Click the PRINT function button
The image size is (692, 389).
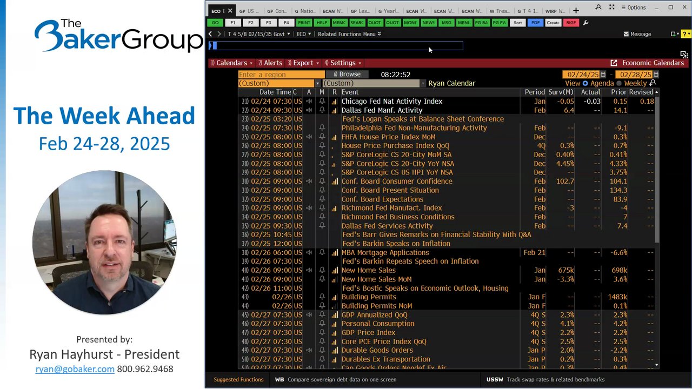[304, 23]
